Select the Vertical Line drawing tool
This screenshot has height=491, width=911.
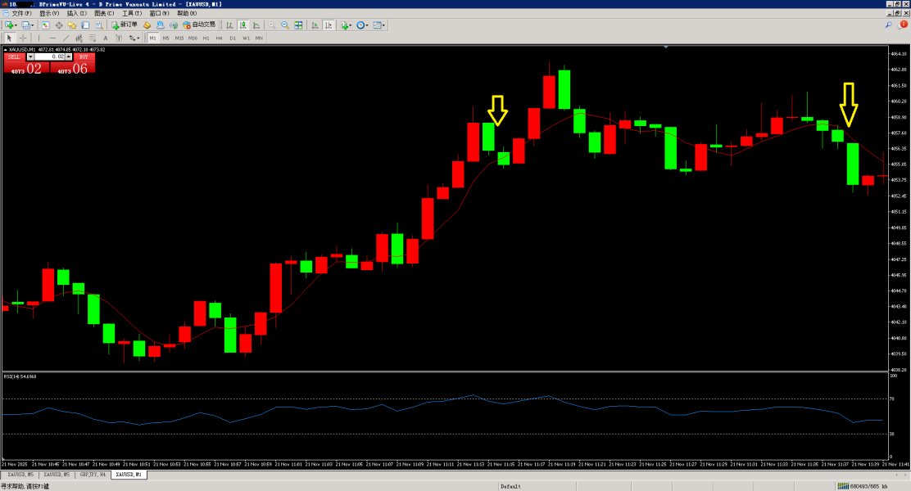click(39, 38)
